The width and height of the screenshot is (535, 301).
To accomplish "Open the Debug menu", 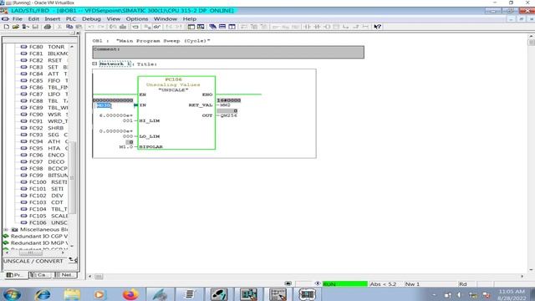I will click(x=91, y=18).
